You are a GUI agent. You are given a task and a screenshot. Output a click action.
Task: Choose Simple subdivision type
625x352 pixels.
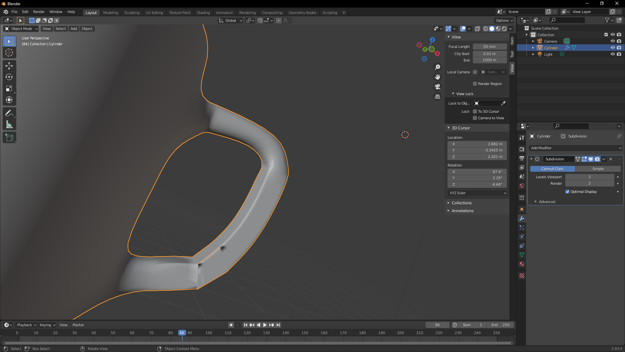[x=598, y=169]
